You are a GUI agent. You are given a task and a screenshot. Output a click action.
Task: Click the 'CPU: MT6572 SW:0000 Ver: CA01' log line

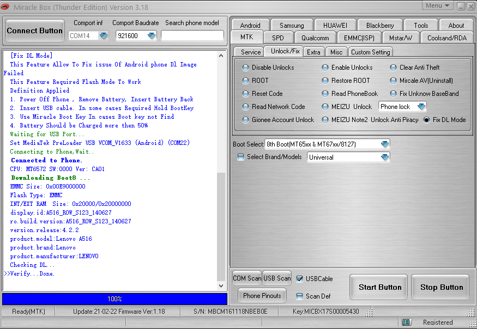(57, 169)
